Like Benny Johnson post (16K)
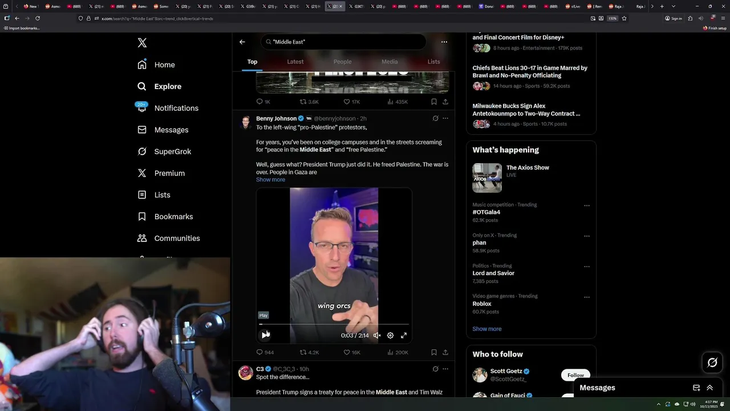 [351, 352]
